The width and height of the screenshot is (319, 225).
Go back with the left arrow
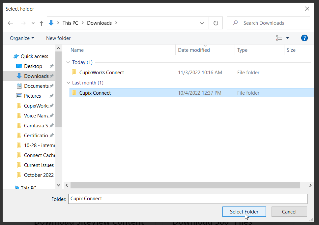tap(10, 23)
